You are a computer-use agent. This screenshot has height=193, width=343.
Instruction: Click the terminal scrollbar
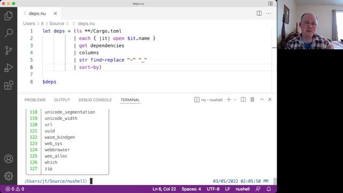tap(275, 181)
